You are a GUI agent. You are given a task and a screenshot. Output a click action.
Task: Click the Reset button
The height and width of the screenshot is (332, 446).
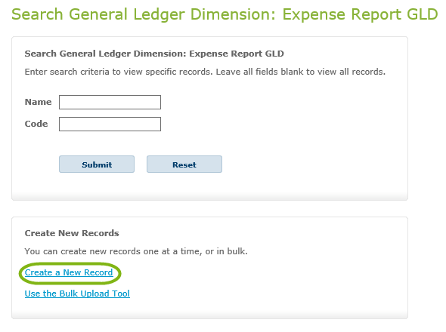(x=184, y=164)
